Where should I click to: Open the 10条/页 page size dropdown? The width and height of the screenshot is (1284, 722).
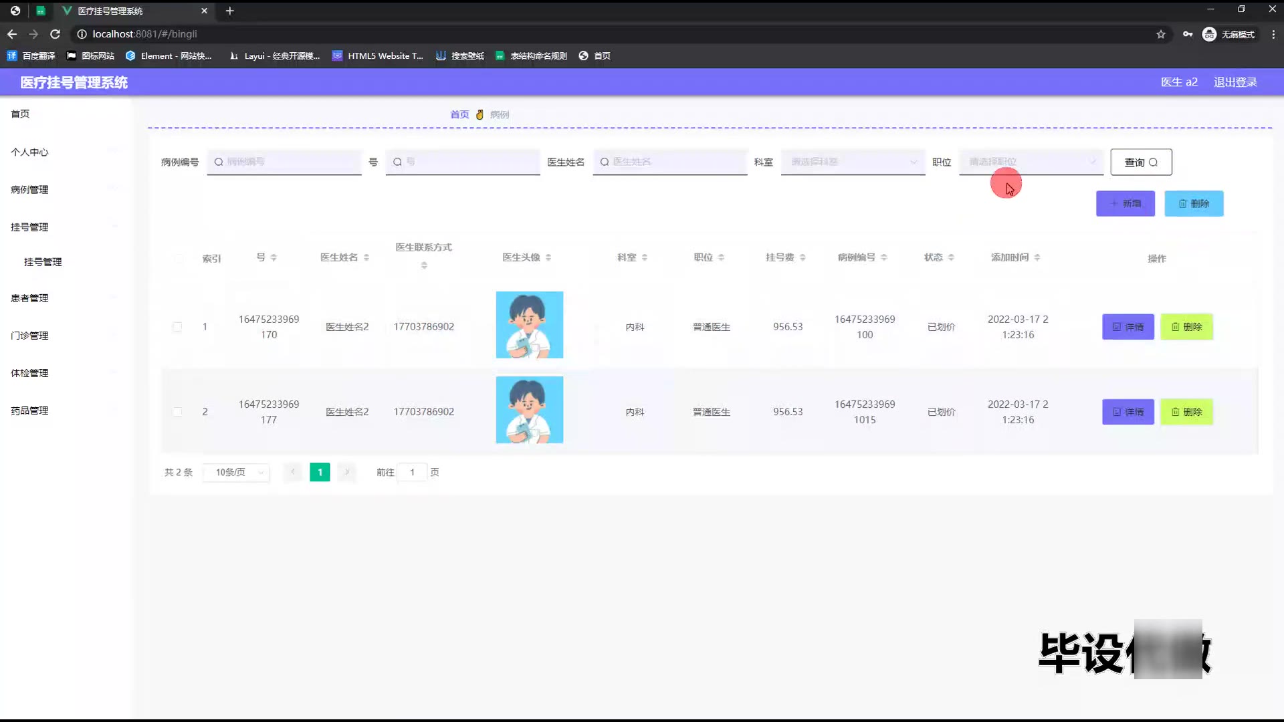(237, 473)
